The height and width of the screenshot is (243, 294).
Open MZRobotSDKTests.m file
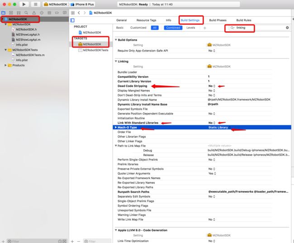pos(30,55)
